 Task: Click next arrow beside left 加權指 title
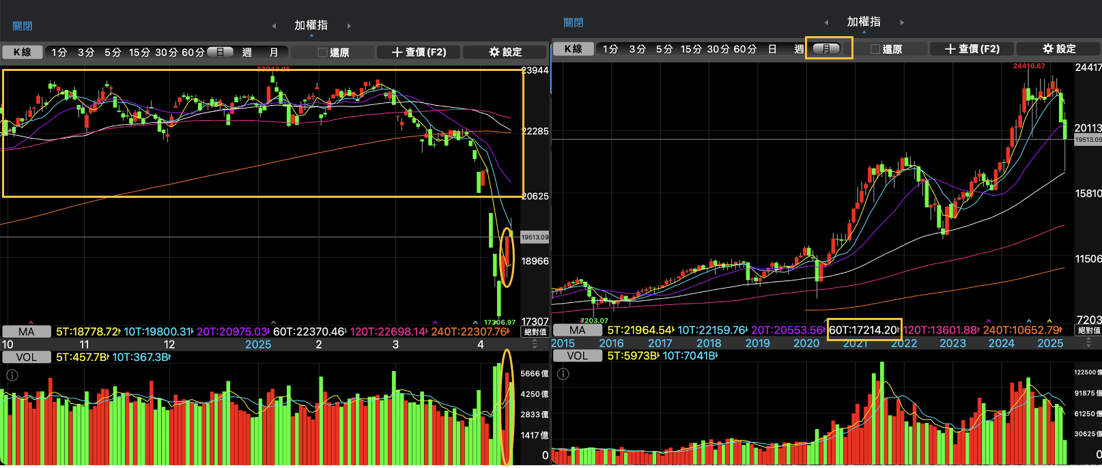point(349,26)
